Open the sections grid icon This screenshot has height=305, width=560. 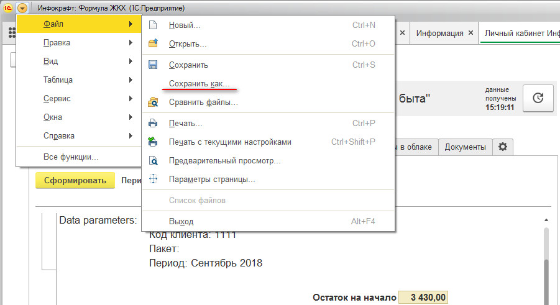coord(12,33)
